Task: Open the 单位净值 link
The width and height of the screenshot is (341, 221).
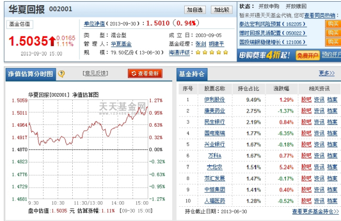Action: pyautogui.click(x=94, y=24)
